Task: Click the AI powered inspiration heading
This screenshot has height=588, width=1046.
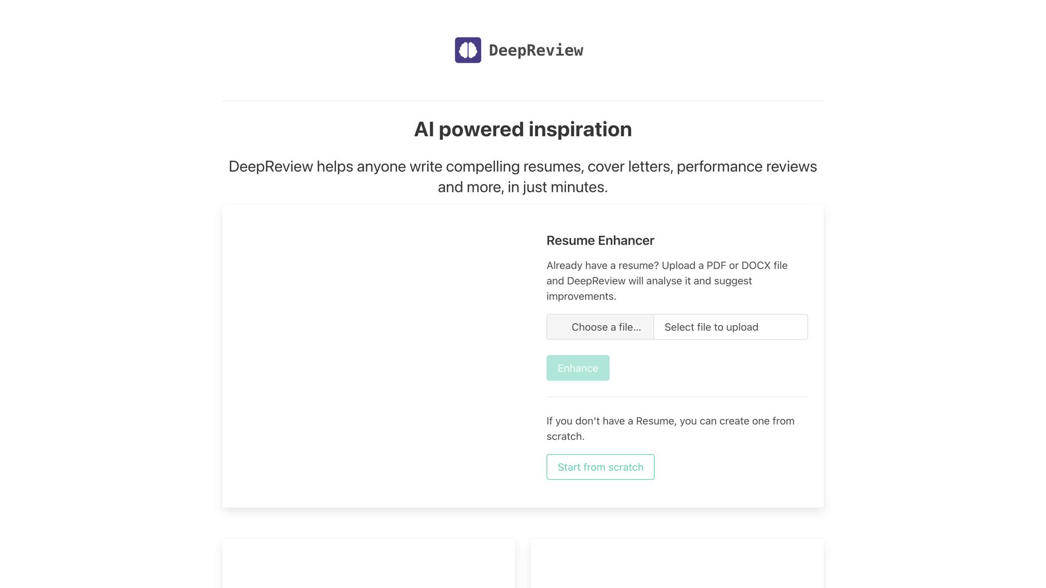Action: (522, 129)
